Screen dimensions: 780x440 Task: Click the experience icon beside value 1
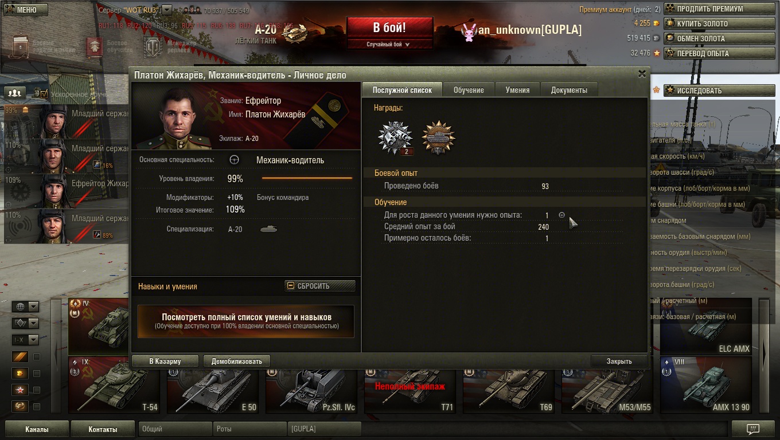click(562, 215)
